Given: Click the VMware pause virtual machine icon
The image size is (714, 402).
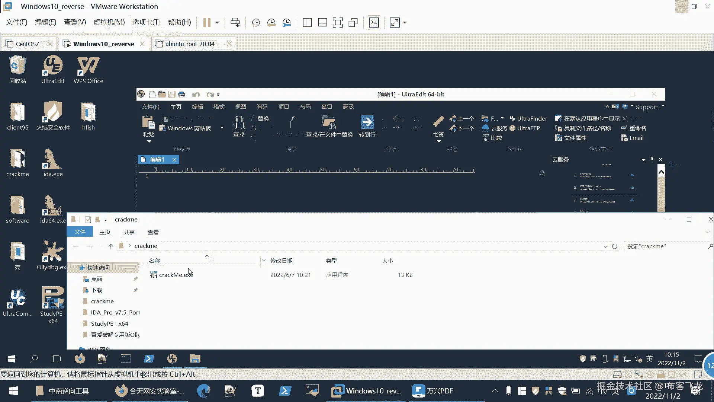Looking at the screenshot, I should pos(207,23).
